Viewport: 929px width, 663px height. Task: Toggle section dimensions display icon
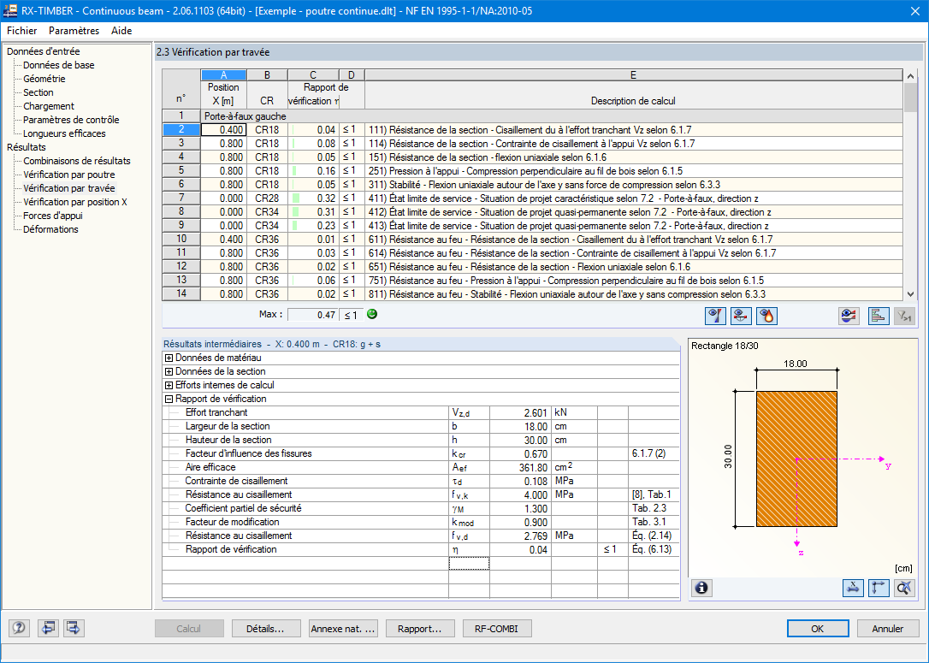853,588
